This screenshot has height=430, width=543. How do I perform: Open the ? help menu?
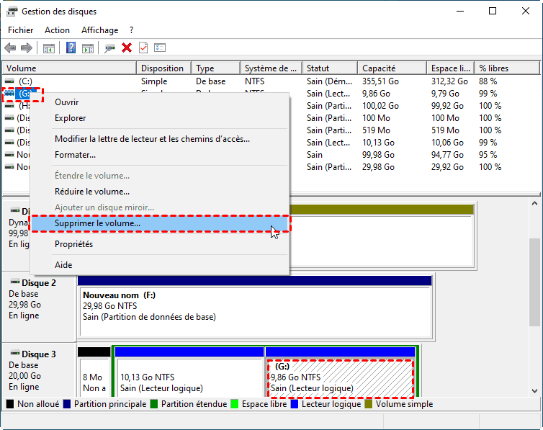pos(131,30)
